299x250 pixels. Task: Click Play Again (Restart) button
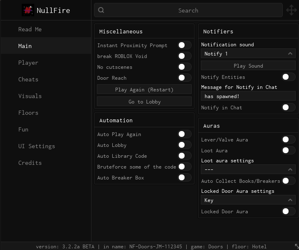click(x=144, y=89)
